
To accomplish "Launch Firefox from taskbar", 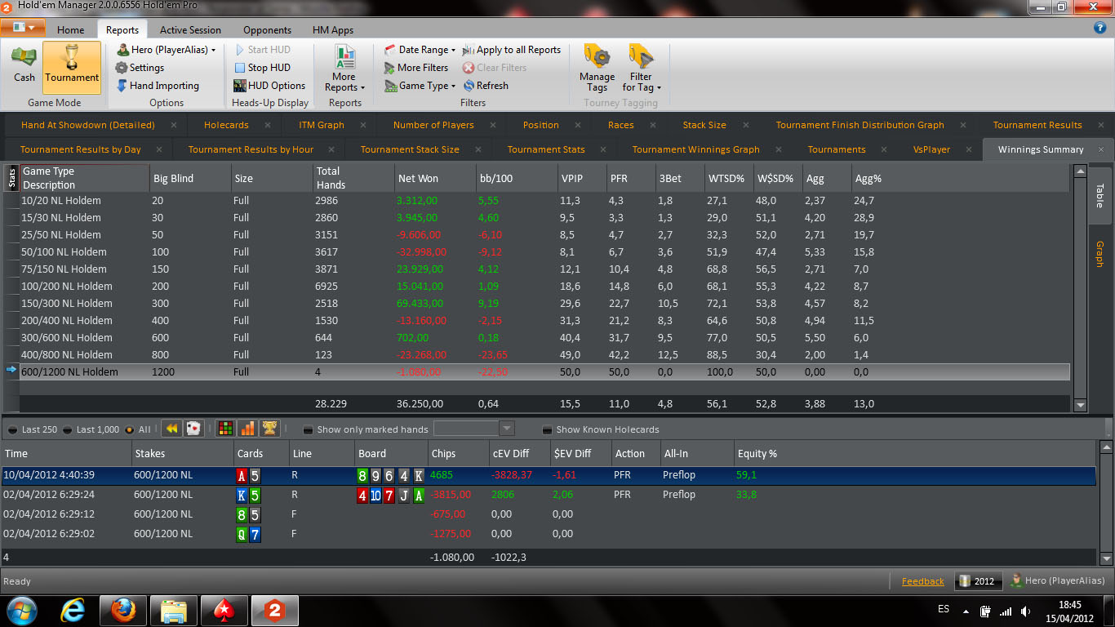I will coord(123,611).
